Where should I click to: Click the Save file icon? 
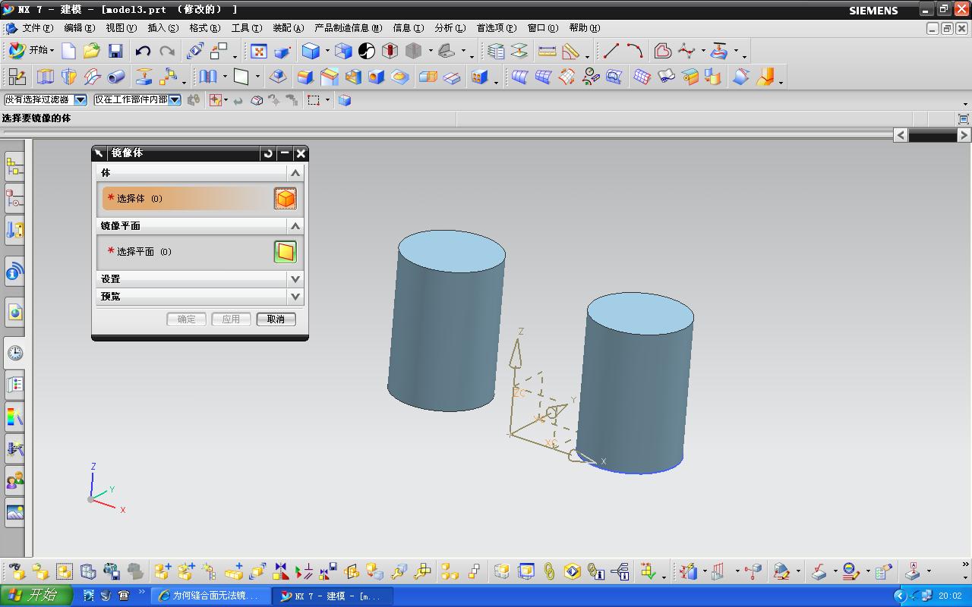tap(115, 51)
